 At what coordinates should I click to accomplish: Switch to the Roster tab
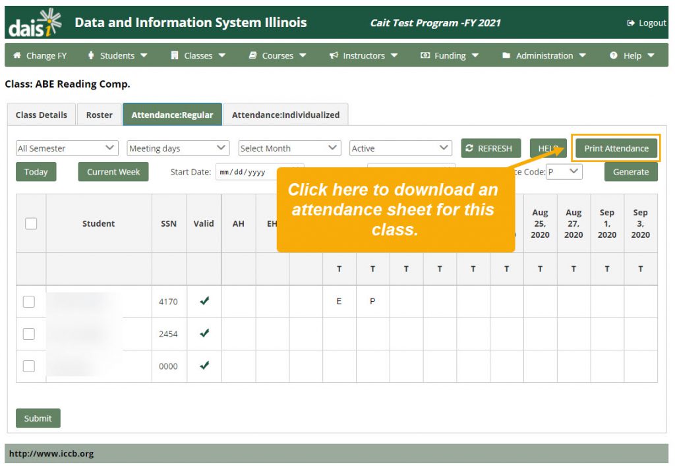99,114
